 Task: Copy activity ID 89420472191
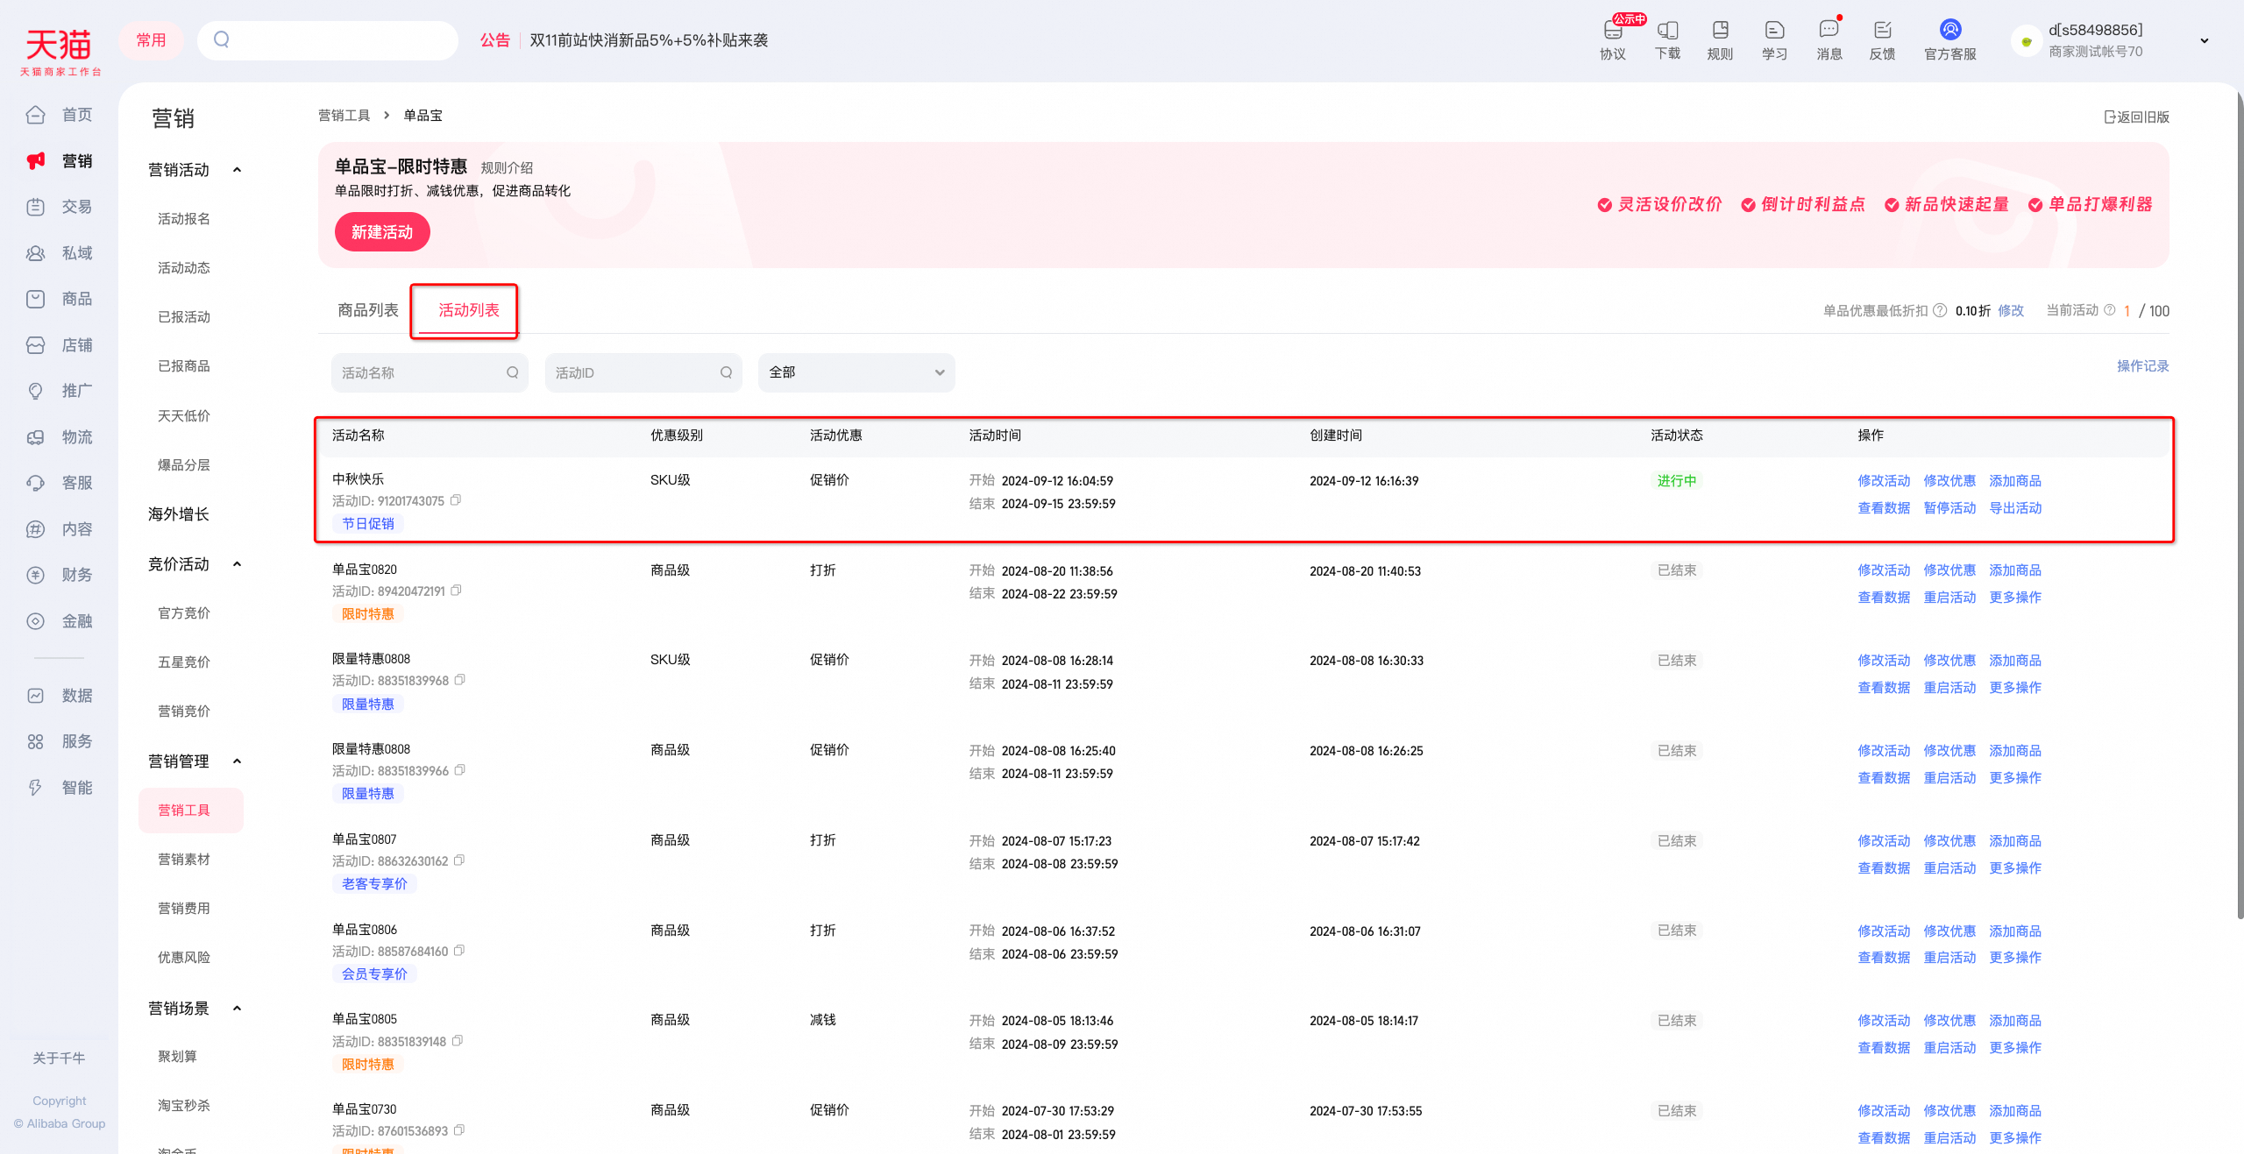457,591
